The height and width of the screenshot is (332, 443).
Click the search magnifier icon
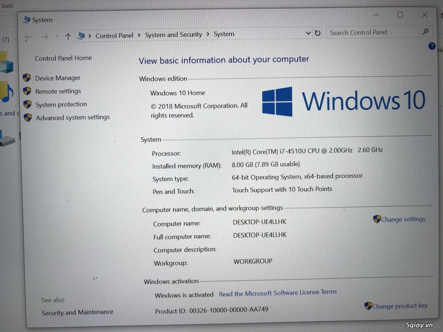pyautogui.click(x=425, y=32)
